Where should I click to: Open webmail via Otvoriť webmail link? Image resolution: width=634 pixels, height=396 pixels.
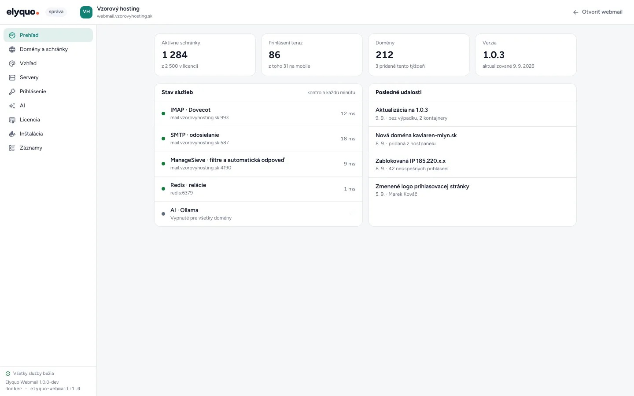[597, 12]
